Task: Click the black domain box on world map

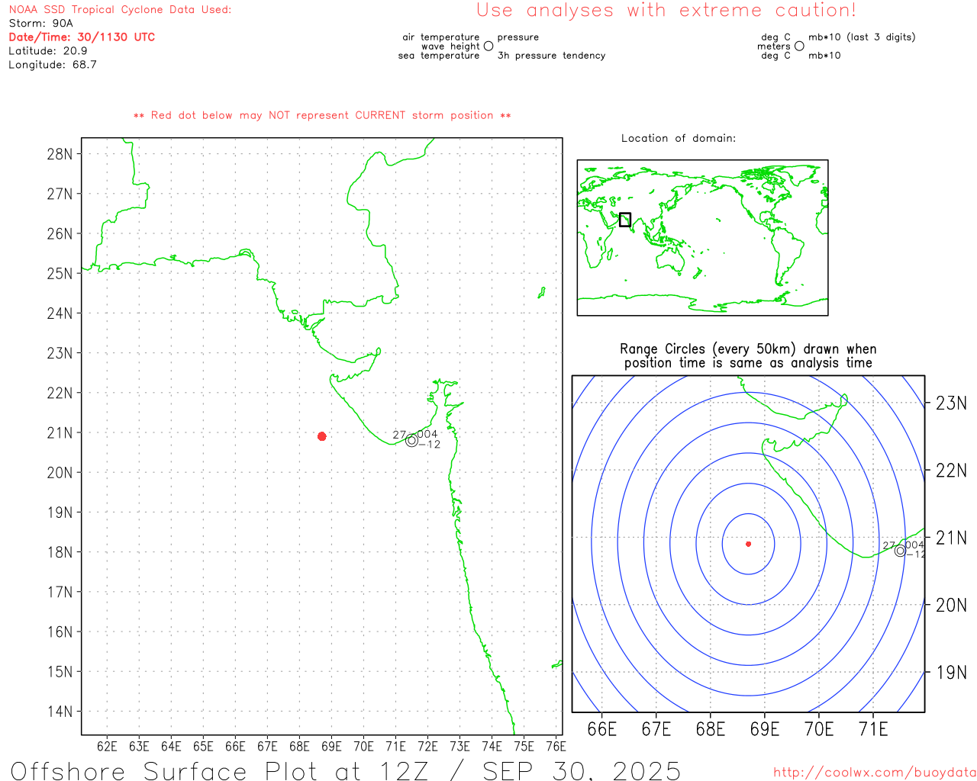Action: [x=625, y=220]
